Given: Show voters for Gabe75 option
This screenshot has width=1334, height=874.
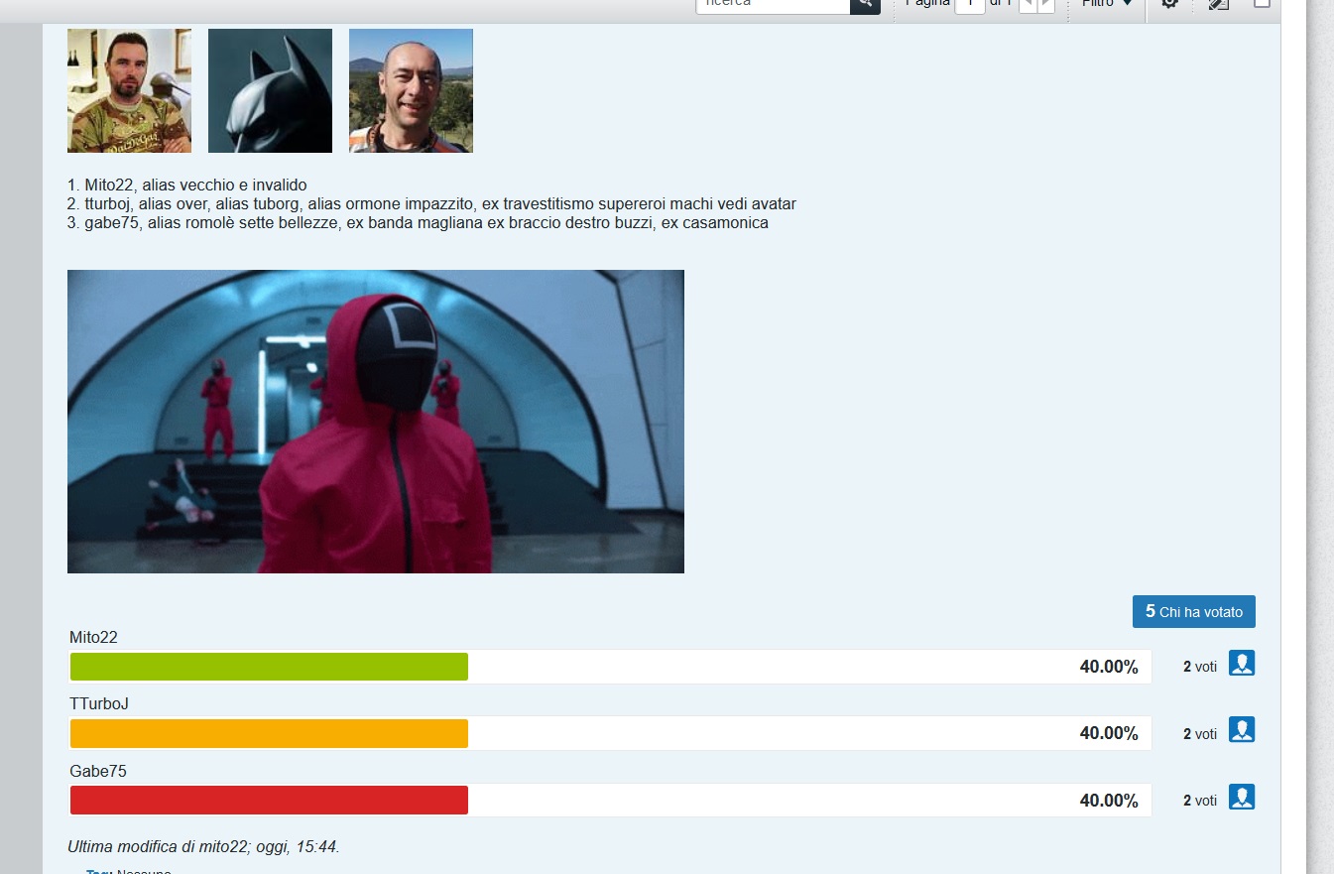Looking at the screenshot, I should point(1242,798).
